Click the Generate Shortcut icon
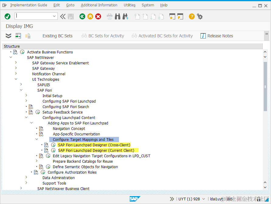Image resolution: width=271 pixels, height=204 pixels. [x=180, y=17]
